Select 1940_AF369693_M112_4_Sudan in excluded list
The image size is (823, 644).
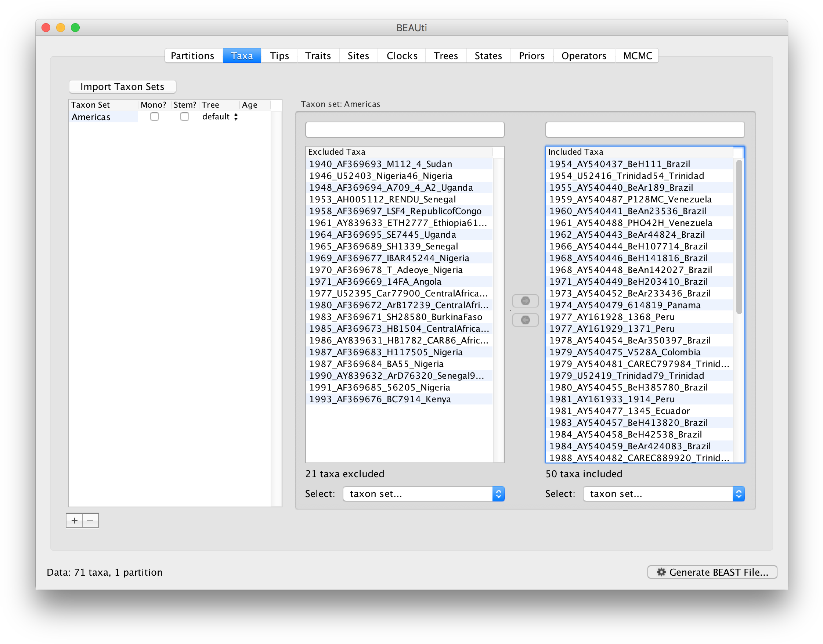tap(380, 164)
